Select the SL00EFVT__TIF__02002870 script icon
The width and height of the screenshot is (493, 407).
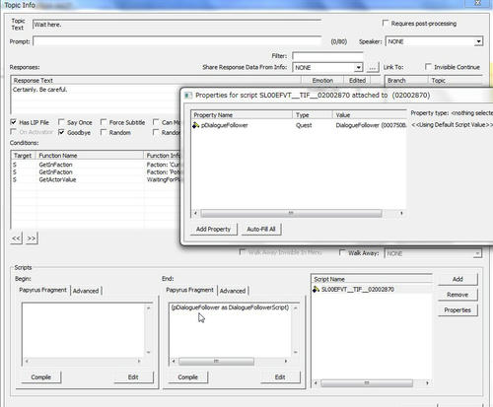click(316, 289)
